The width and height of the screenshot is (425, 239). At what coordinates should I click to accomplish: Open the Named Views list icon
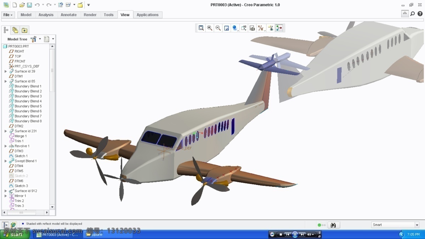[x=244, y=28]
